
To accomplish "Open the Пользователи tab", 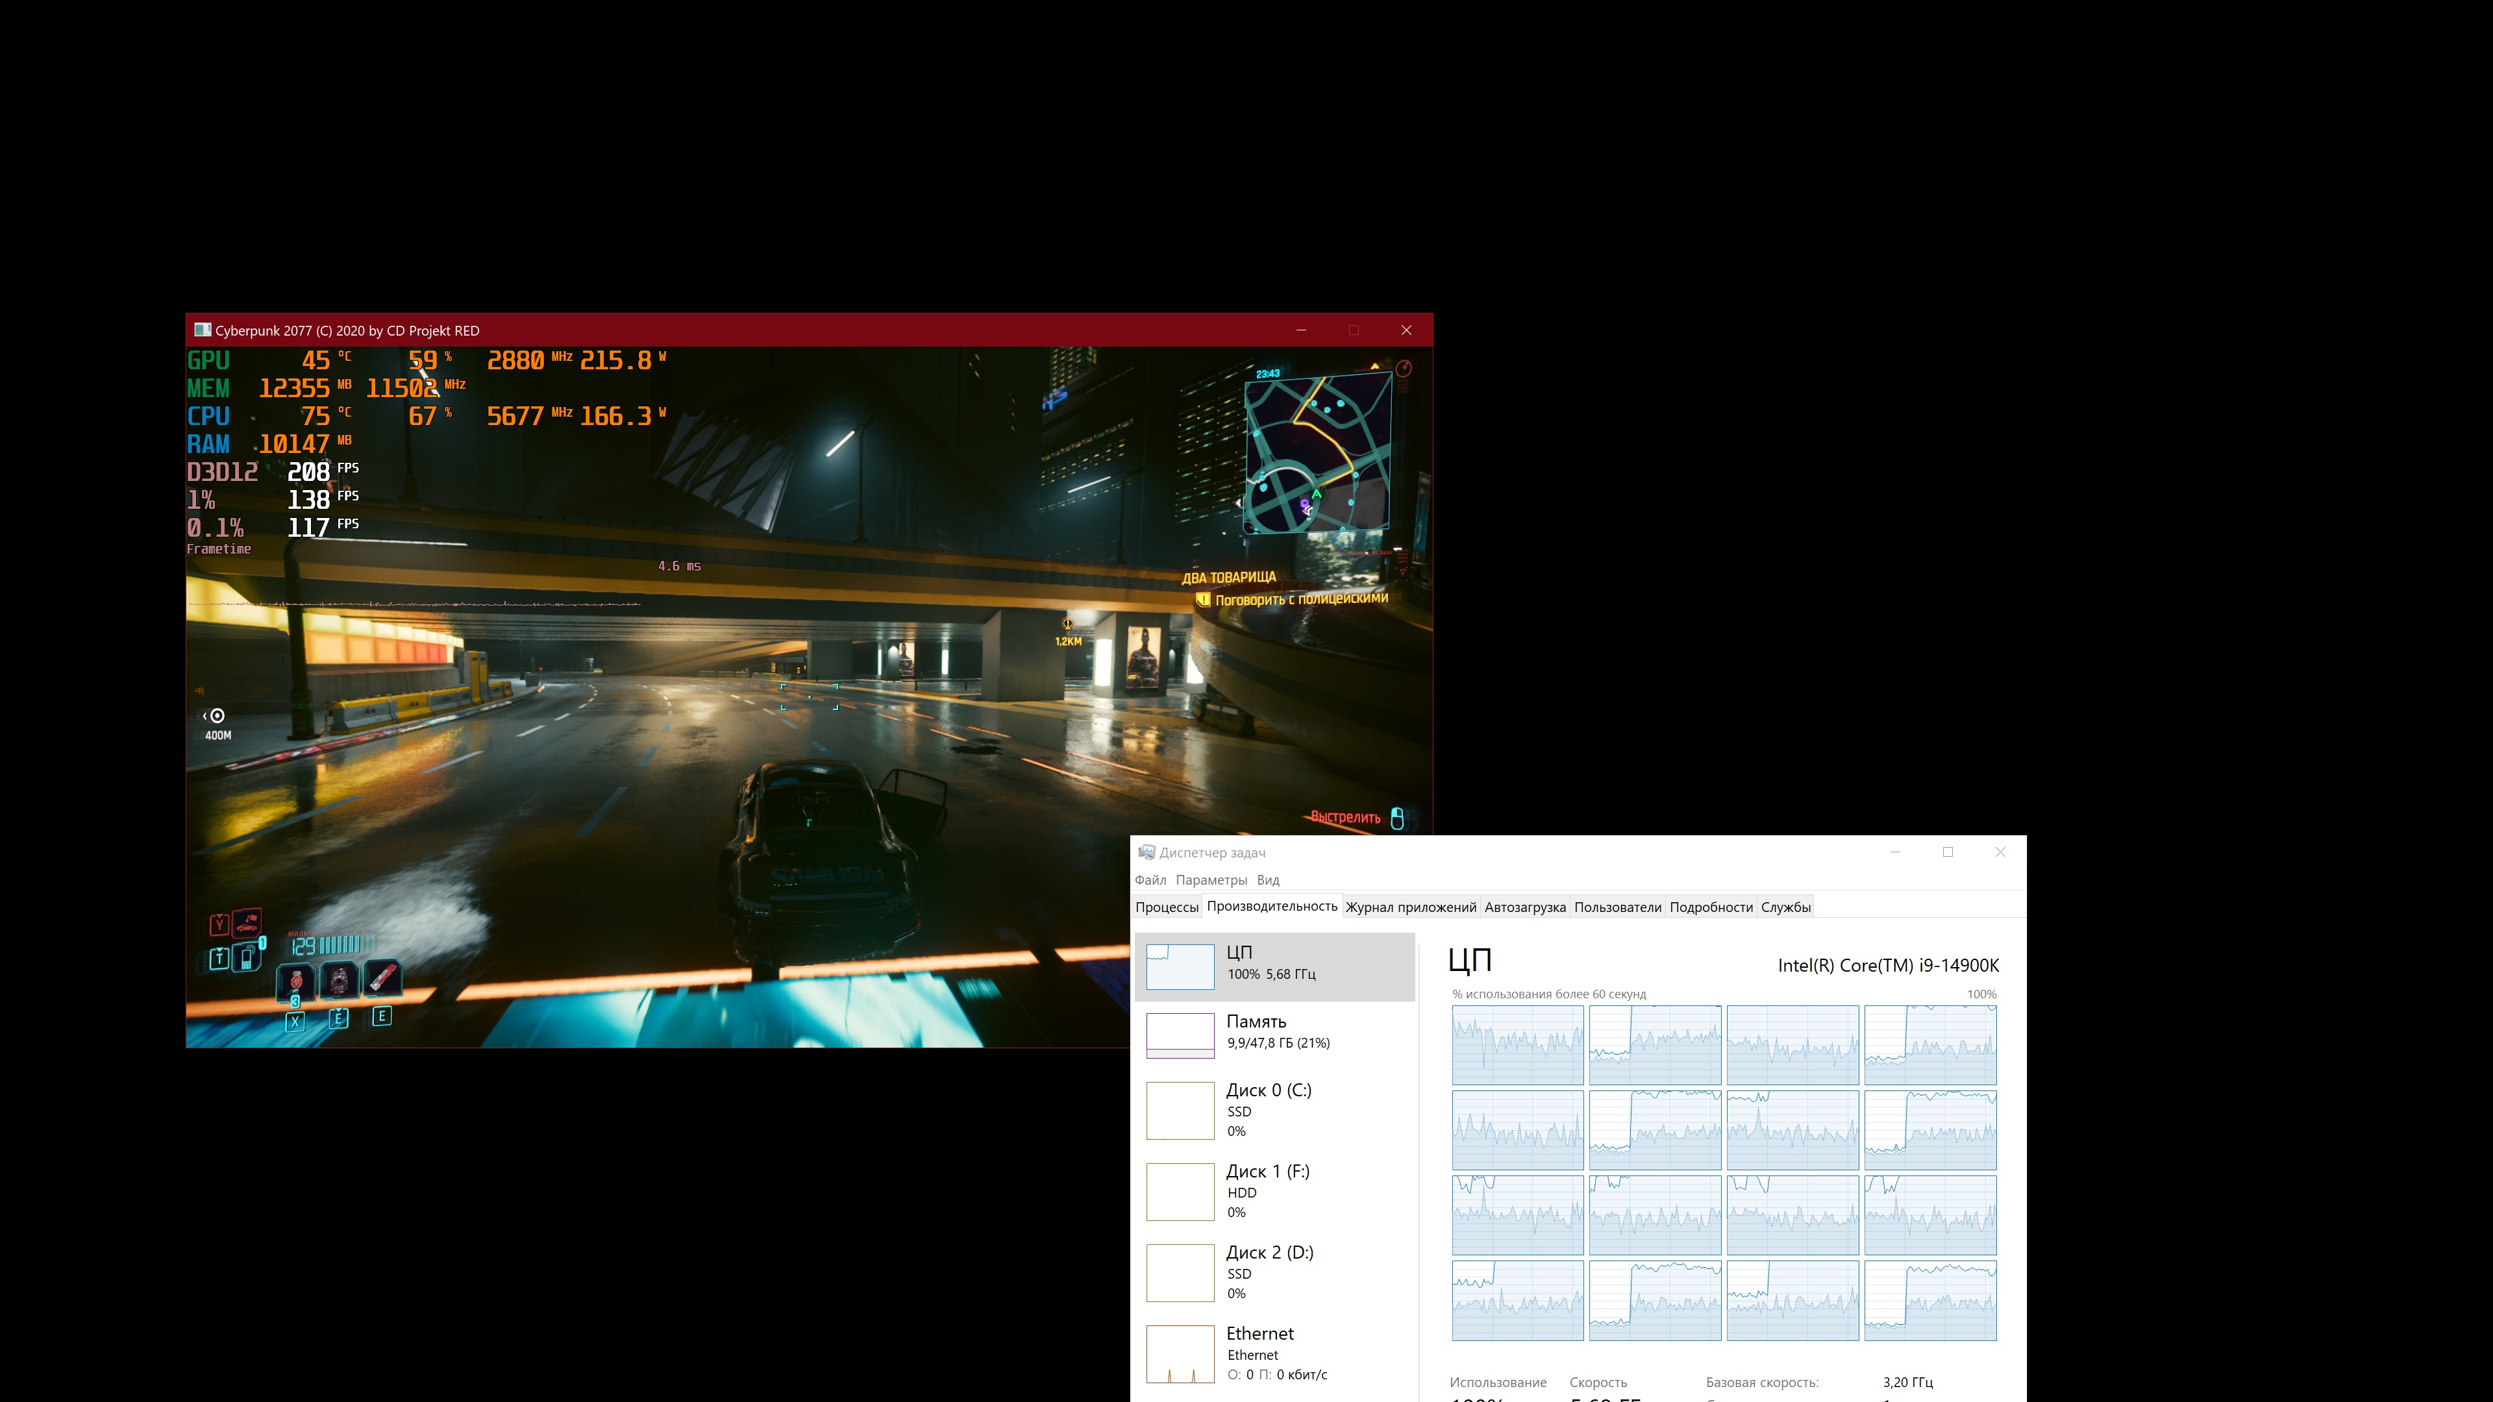I will 1617,907.
